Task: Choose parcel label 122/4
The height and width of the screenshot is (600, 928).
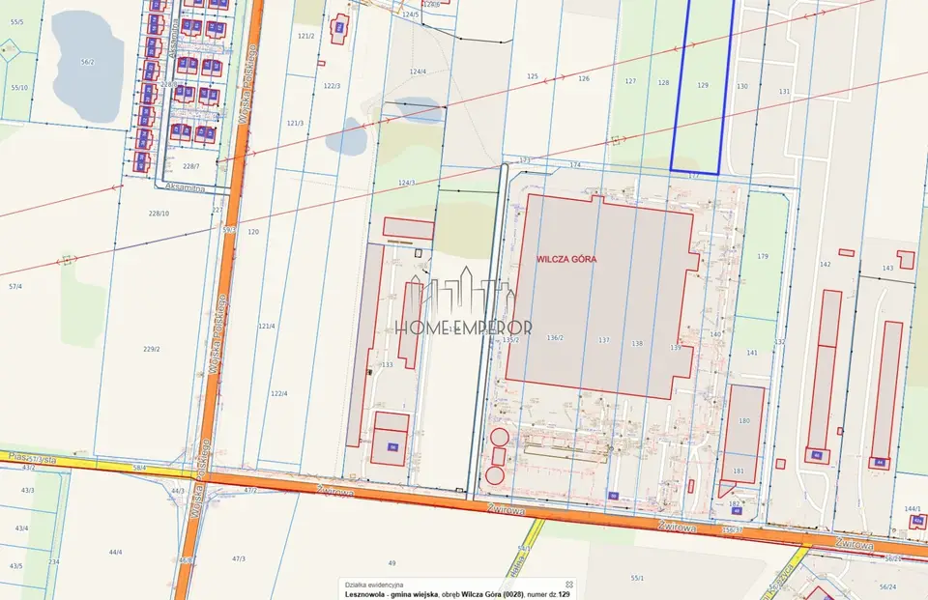Action: click(x=278, y=393)
